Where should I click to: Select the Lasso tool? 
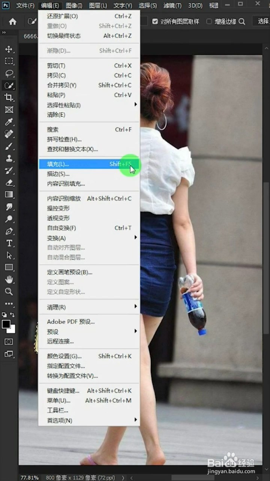click(9, 73)
